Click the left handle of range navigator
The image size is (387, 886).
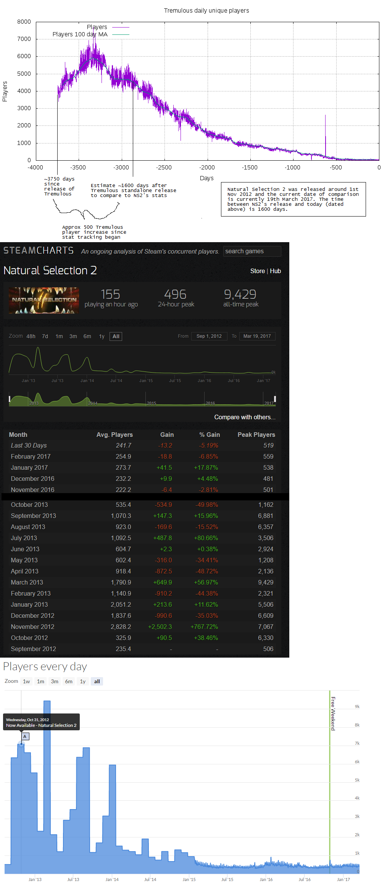(10, 399)
